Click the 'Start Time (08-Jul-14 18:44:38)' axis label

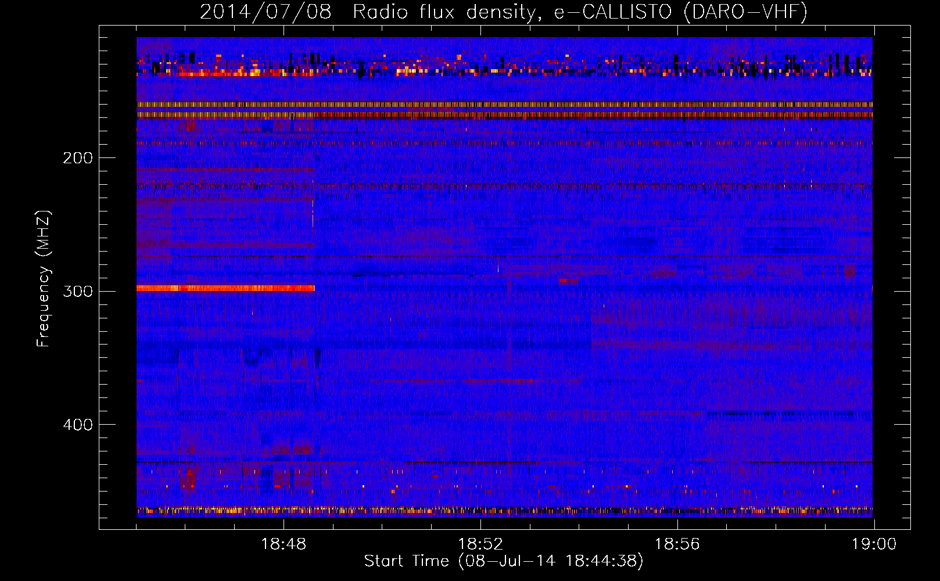[504, 561]
